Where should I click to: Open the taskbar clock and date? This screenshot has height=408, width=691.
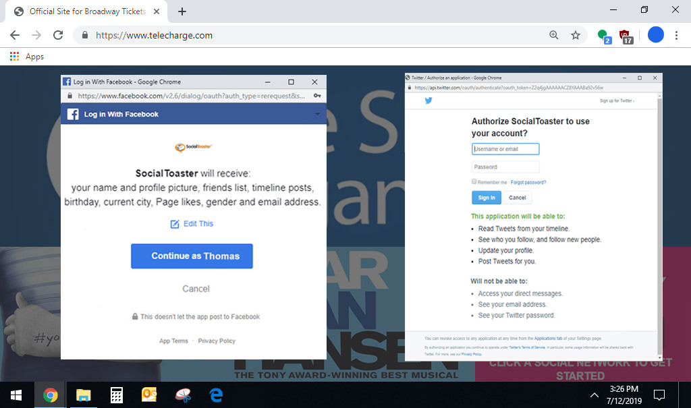[624, 395]
